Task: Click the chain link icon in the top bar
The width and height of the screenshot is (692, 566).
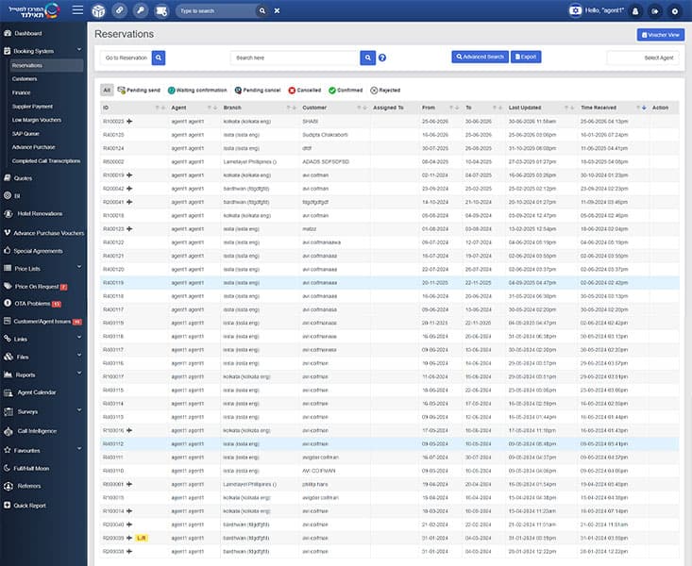Action: pos(119,10)
